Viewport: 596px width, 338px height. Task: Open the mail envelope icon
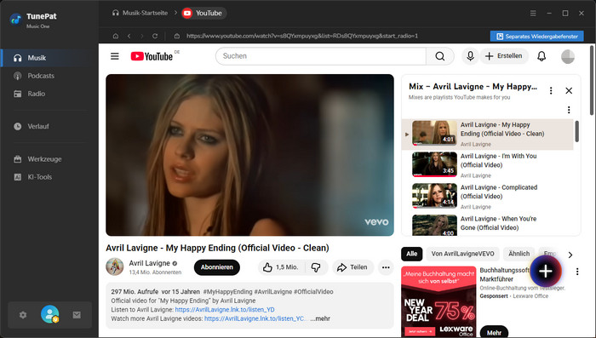[77, 315]
